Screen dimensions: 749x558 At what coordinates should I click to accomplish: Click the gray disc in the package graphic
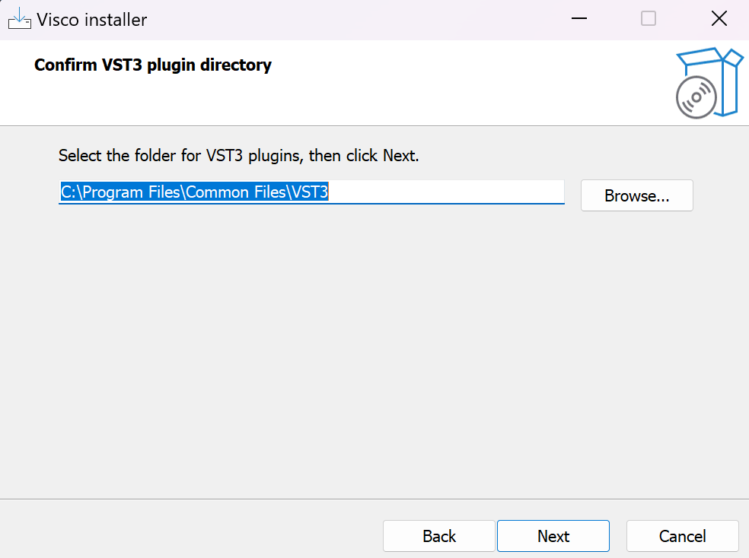point(696,97)
